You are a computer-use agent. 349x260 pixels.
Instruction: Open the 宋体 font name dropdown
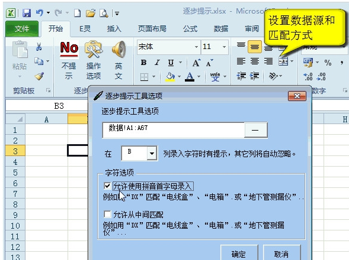[196, 47]
